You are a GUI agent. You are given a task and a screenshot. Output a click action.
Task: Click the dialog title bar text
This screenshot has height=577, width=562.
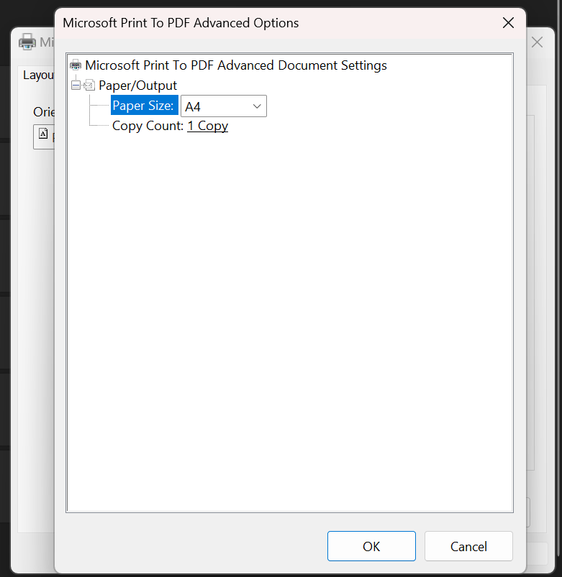180,22
